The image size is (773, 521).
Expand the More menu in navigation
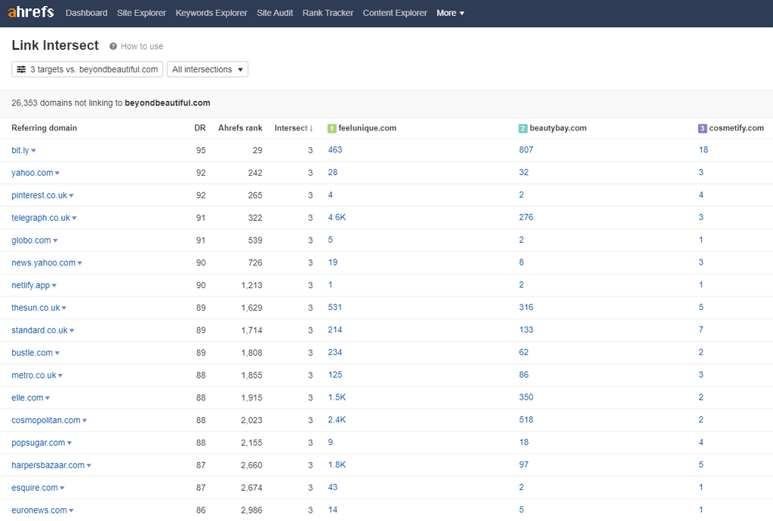(x=450, y=13)
